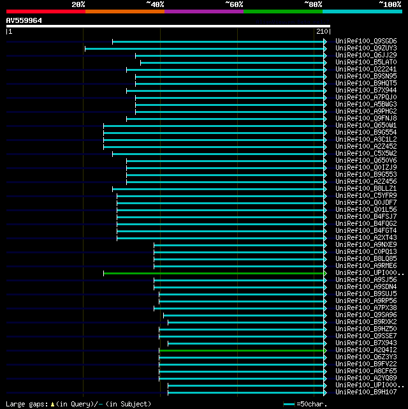Click the UniRef100_B9SN95 entry
This screenshot has width=408, height=409.
366,77
